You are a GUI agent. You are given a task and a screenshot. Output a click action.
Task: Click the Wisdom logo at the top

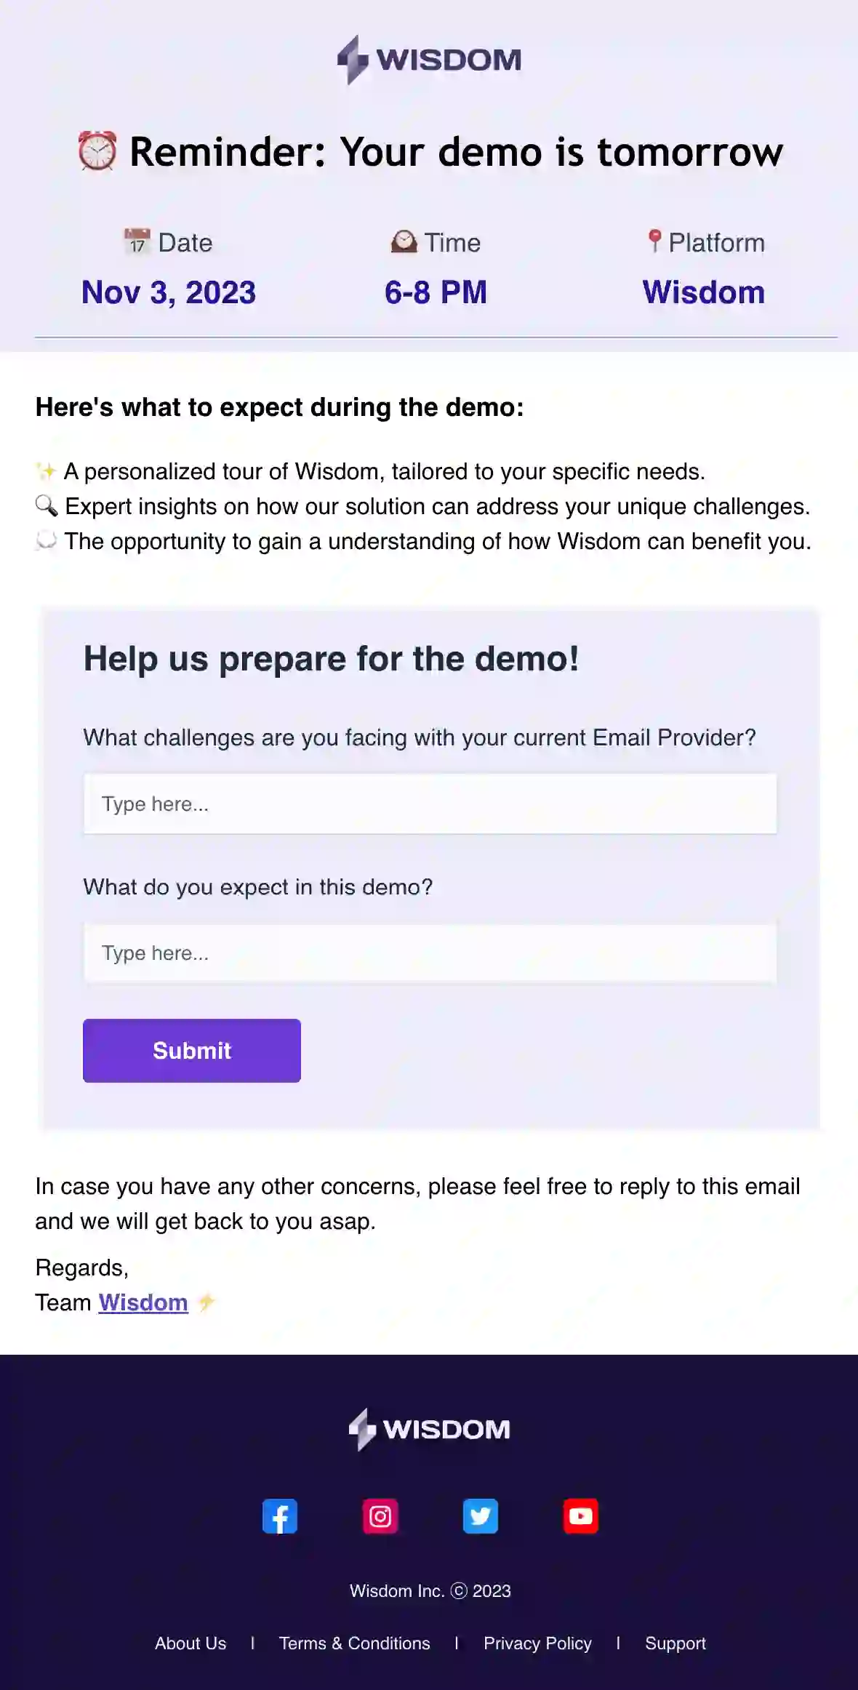[429, 60]
